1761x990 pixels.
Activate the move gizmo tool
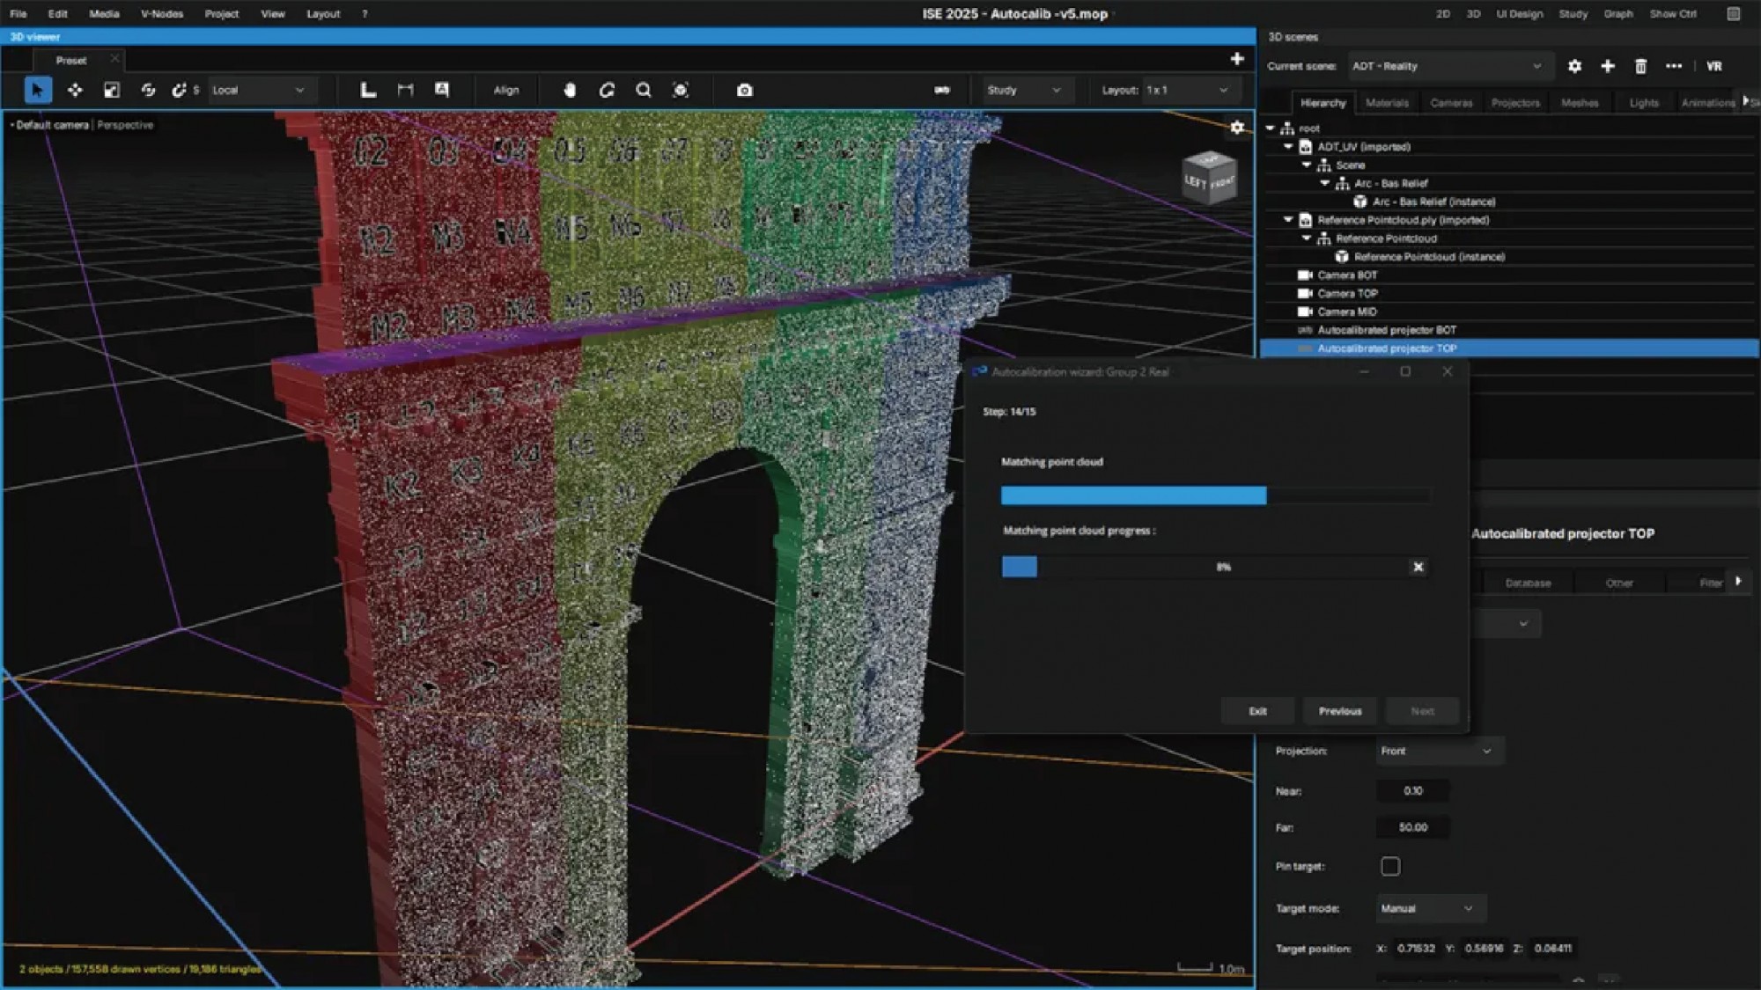[x=75, y=90]
